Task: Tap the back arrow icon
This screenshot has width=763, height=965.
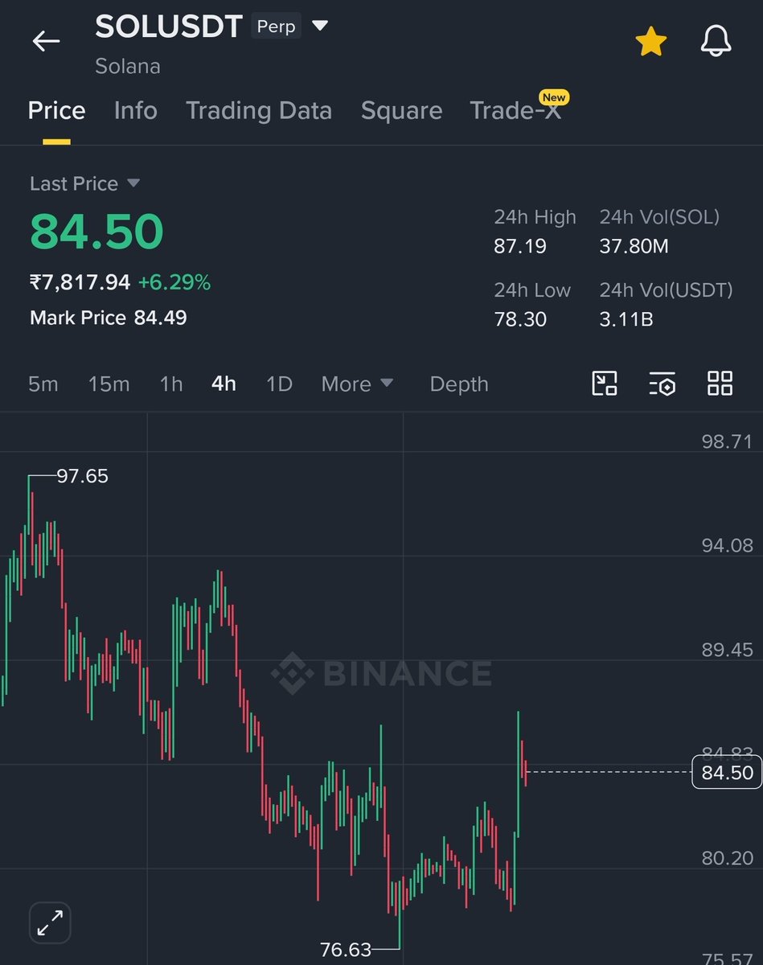Action: coord(46,41)
